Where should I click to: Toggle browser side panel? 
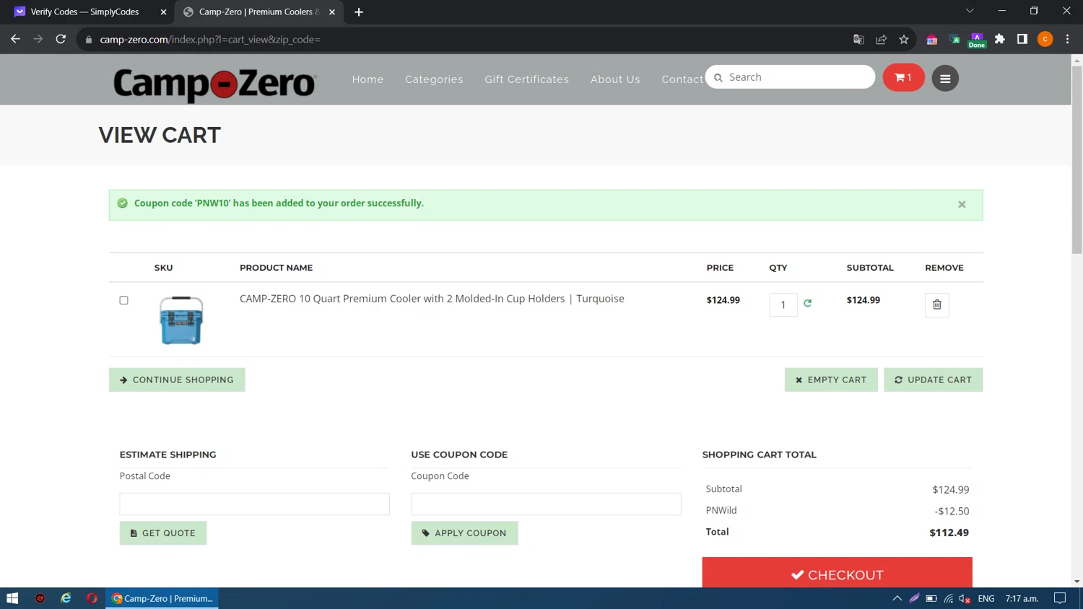pyautogui.click(x=1022, y=39)
